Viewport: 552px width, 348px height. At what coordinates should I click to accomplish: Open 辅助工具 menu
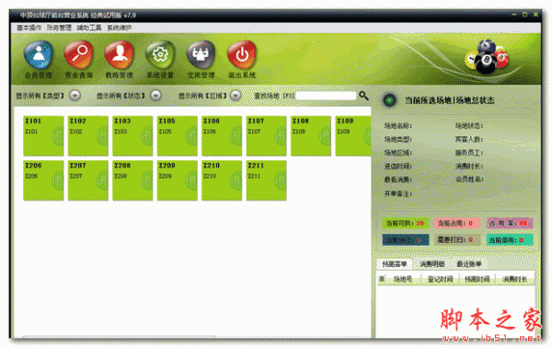click(88, 28)
